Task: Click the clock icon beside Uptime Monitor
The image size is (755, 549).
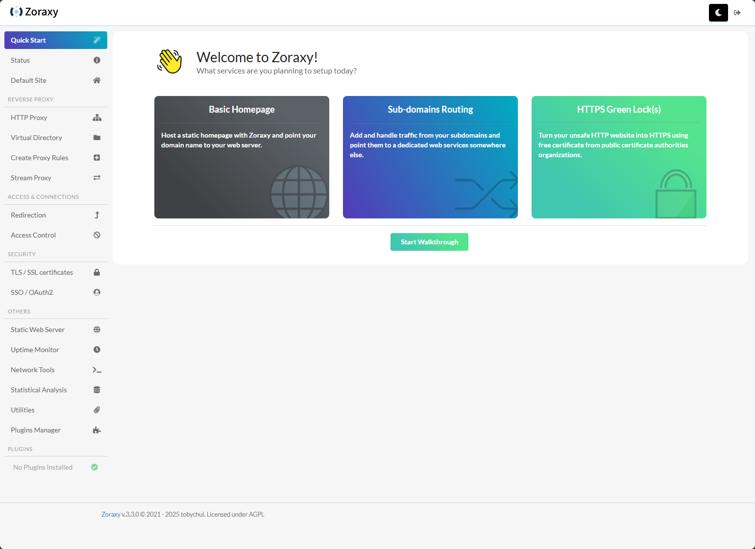Action: coord(97,350)
